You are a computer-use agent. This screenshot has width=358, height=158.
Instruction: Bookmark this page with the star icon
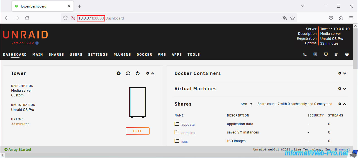[x=293, y=18]
